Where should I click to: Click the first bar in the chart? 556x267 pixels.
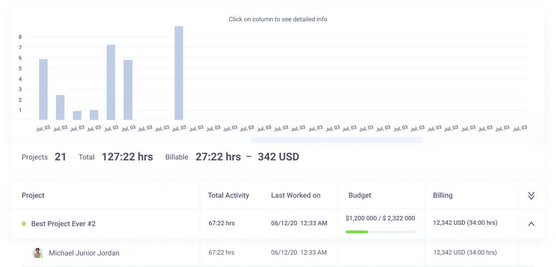point(43,89)
